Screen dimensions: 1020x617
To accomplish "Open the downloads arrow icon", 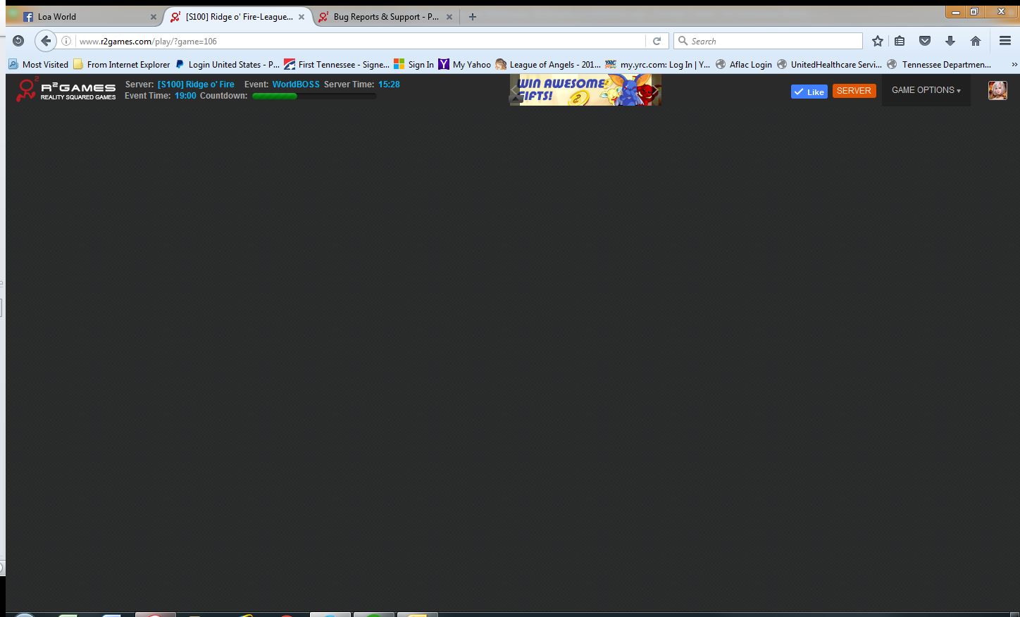I will coord(950,41).
